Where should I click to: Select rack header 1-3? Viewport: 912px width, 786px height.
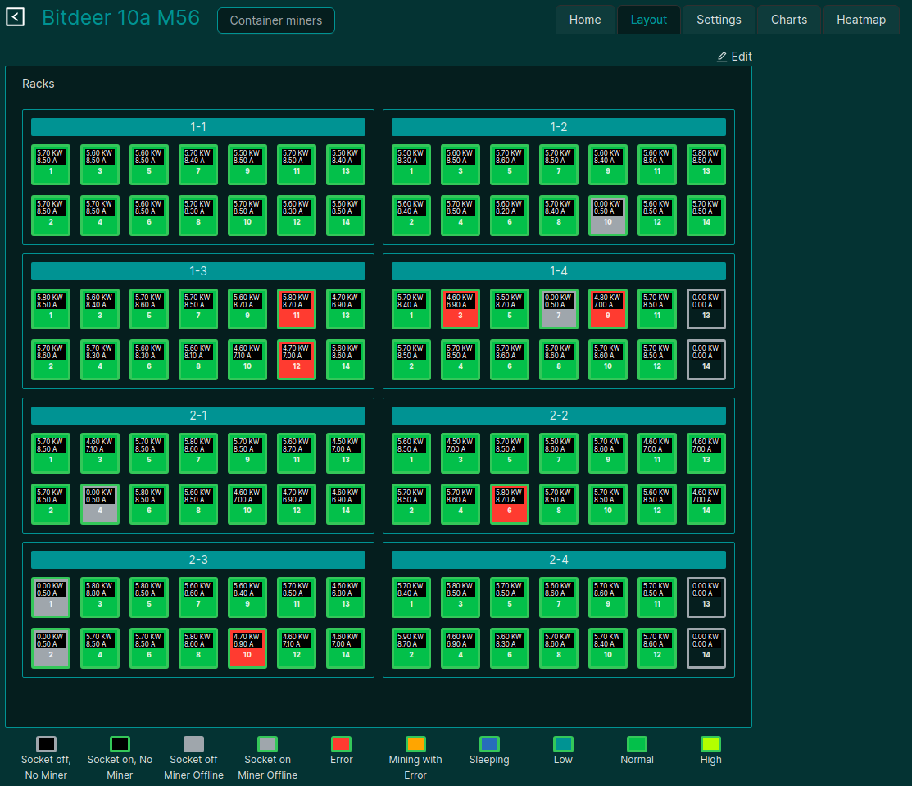tap(198, 271)
